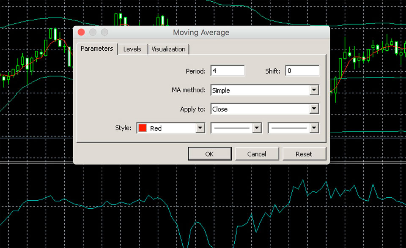Expand the Style color dropdown arrow

200,128
